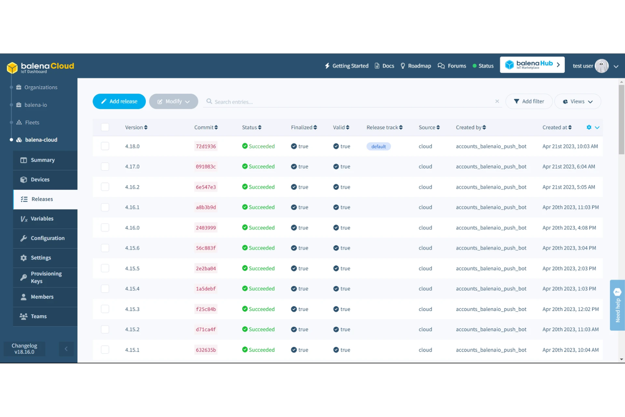Click the Add release button
The image size is (625, 417).
pyautogui.click(x=119, y=101)
